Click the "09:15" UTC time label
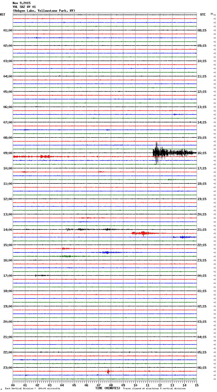This screenshot has width=217, height=392. 202,46
